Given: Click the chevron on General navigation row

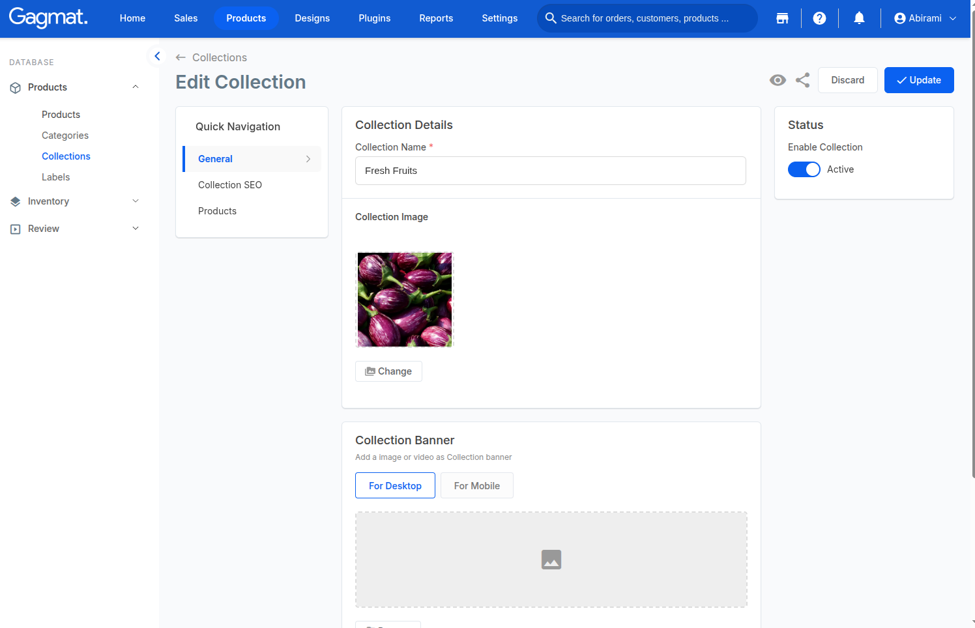Looking at the screenshot, I should (308, 159).
